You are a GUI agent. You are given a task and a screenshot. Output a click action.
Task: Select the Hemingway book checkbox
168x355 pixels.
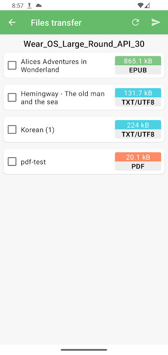pos(12,98)
